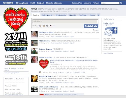The height and width of the screenshot is (98, 126).
Task: Expand more tabs with the » button
Action: point(98,15)
